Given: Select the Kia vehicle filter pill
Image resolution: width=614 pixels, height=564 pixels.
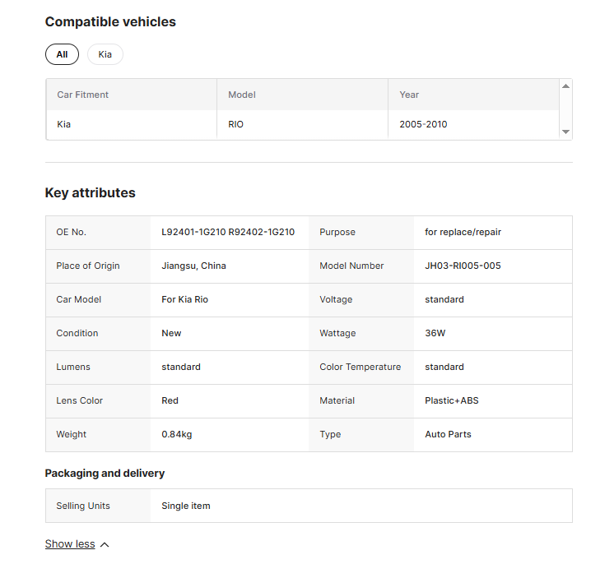Looking at the screenshot, I should 105,54.
